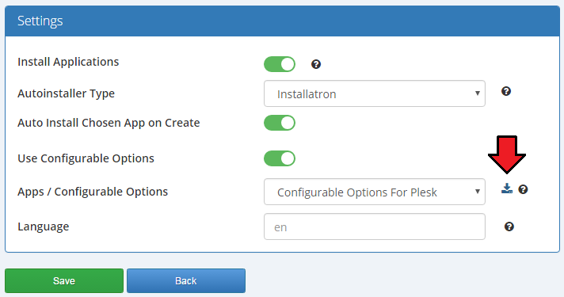
Task: Click the arrow of the Apps options dropdown
Action: click(478, 192)
